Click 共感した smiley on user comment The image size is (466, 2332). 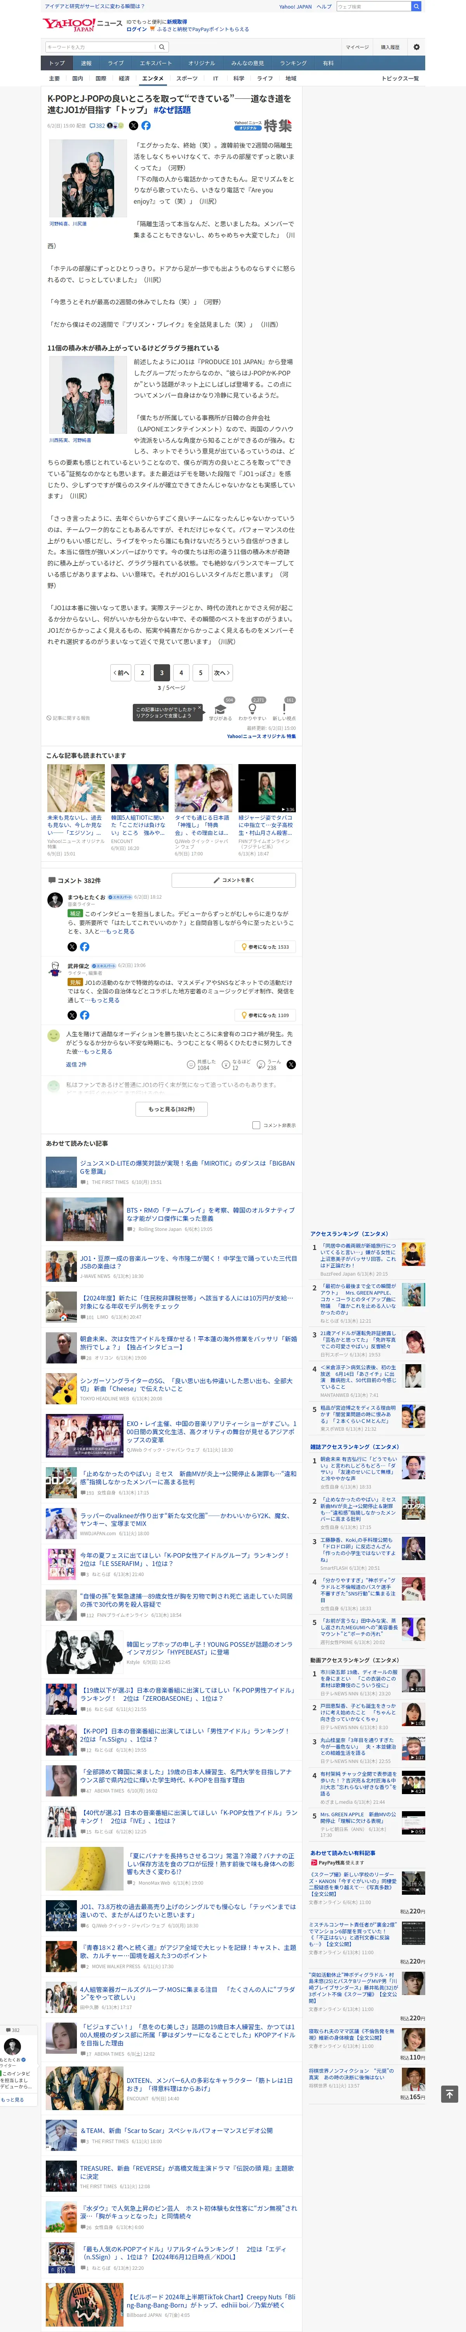click(x=191, y=1065)
